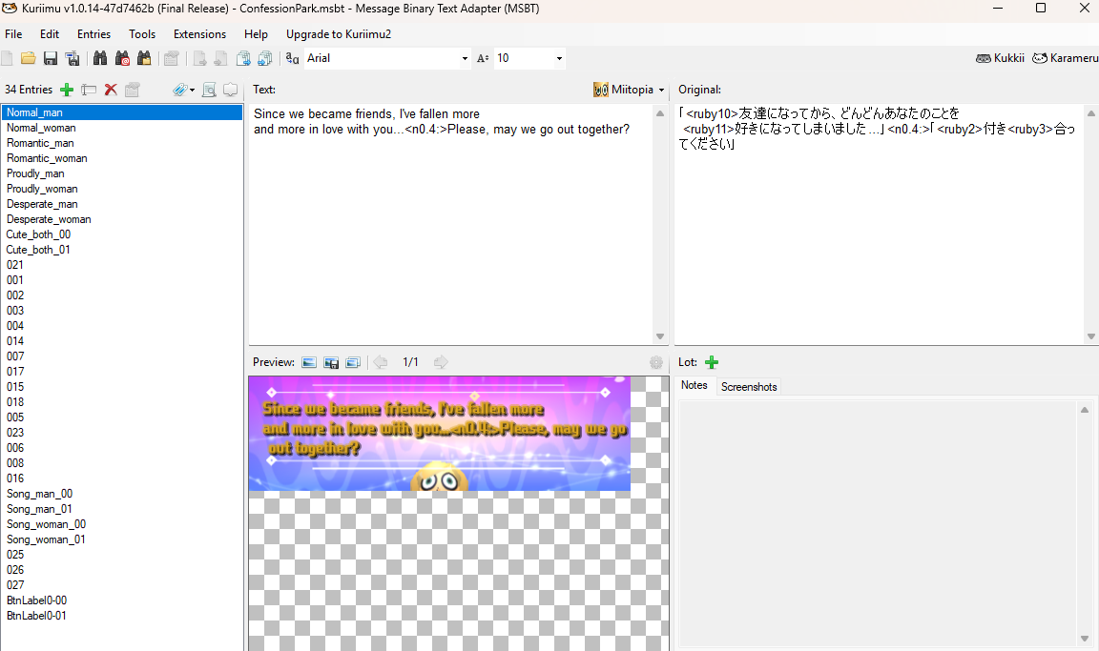
Task: Select entry 027 in the list
Action: coord(122,585)
